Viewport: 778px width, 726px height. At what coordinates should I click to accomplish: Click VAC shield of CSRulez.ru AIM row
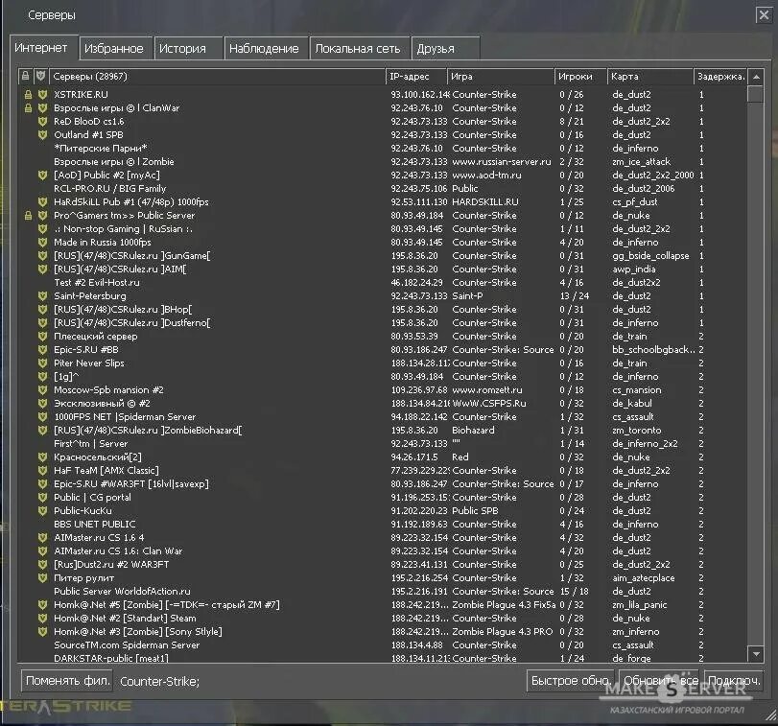click(42, 269)
